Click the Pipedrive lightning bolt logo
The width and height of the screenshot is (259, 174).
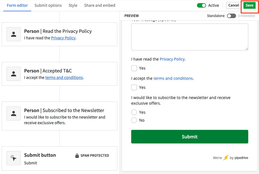pos(226,158)
